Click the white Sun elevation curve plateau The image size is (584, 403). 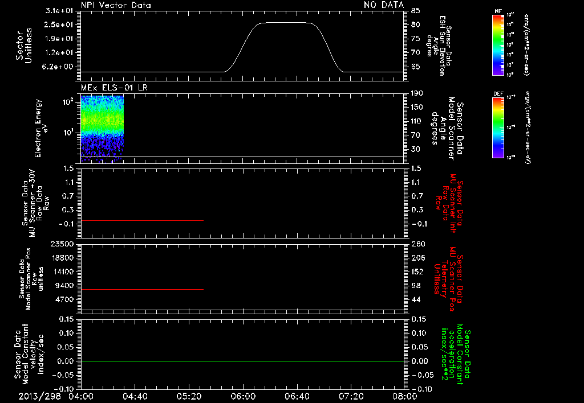(286, 23)
